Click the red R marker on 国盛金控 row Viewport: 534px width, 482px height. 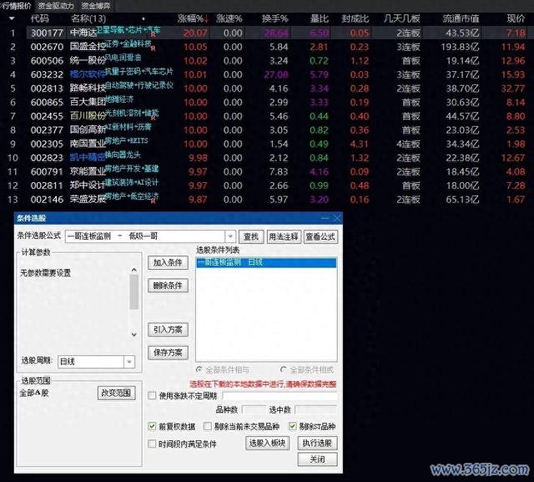pos(153,48)
